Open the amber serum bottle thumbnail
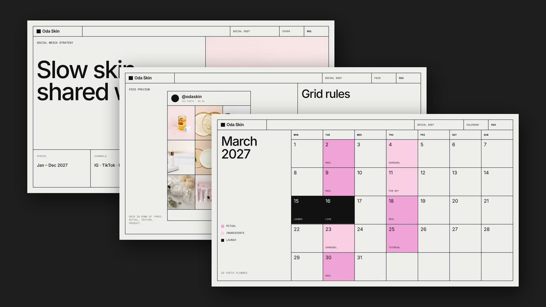The image size is (546, 307). click(x=181, y=123)
